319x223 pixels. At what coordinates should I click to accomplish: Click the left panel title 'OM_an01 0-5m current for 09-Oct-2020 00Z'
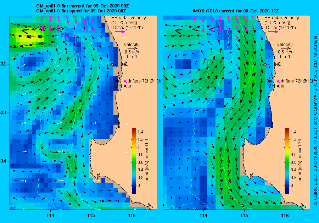click(x=82, y=6)
